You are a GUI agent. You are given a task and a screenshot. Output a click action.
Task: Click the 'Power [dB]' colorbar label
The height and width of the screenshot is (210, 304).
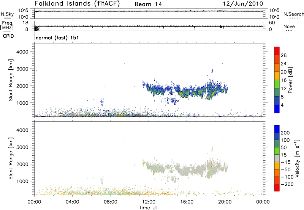(290, 80)
